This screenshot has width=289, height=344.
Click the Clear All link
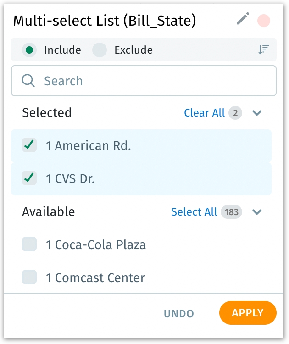coord(204,113)
